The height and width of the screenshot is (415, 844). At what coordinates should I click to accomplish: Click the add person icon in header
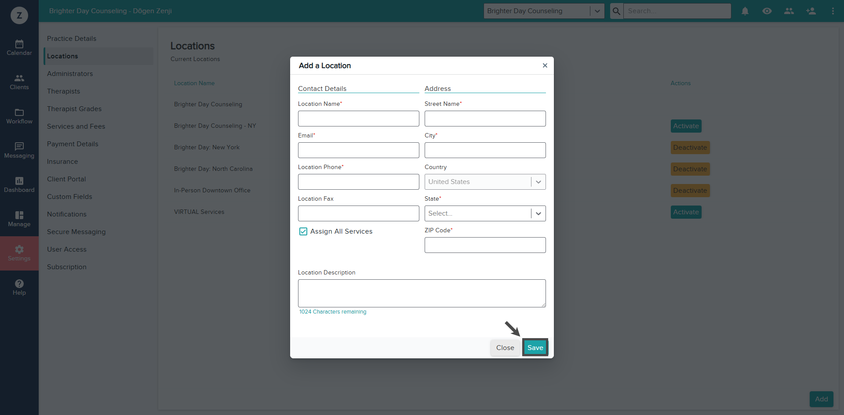tap(811, 11)
